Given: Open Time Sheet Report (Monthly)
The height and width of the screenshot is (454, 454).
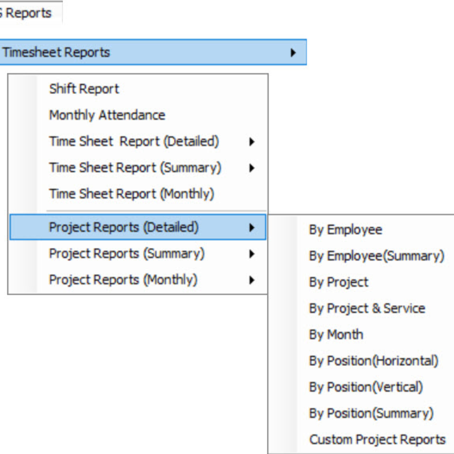Looking at the screenshot, I should [x=131, y=194].
